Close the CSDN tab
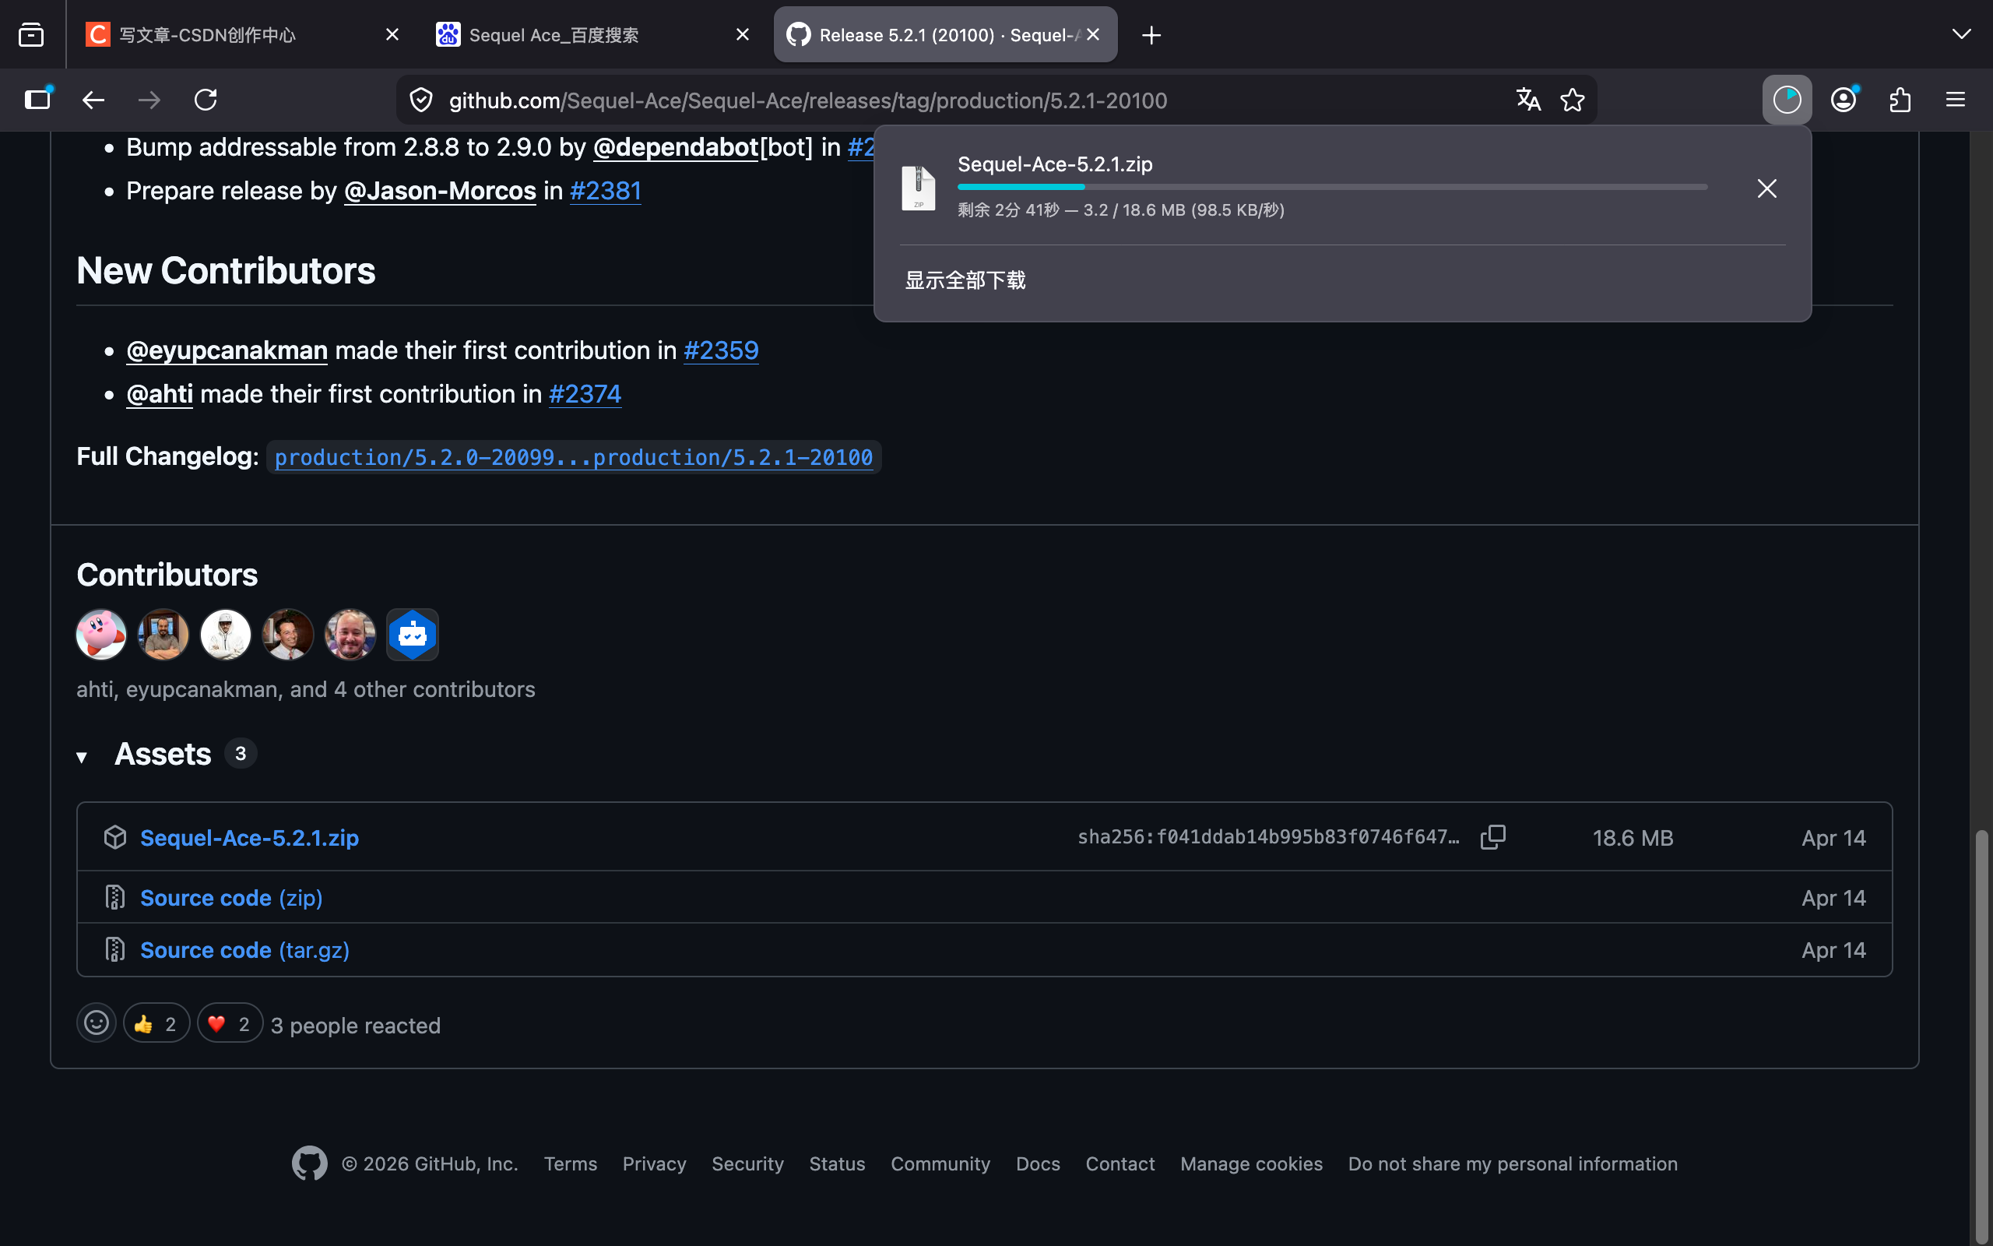Screen dimensions: 1993x1246 tap(392, 34)
